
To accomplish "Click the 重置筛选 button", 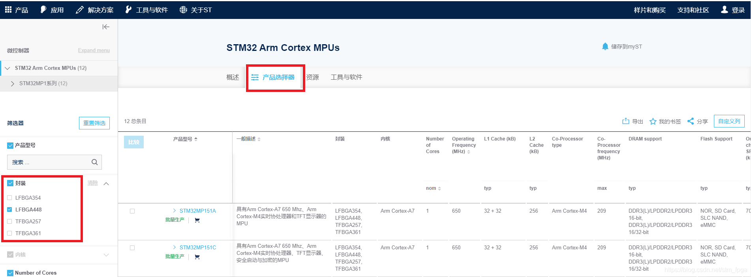I will (x=94, y=123).
